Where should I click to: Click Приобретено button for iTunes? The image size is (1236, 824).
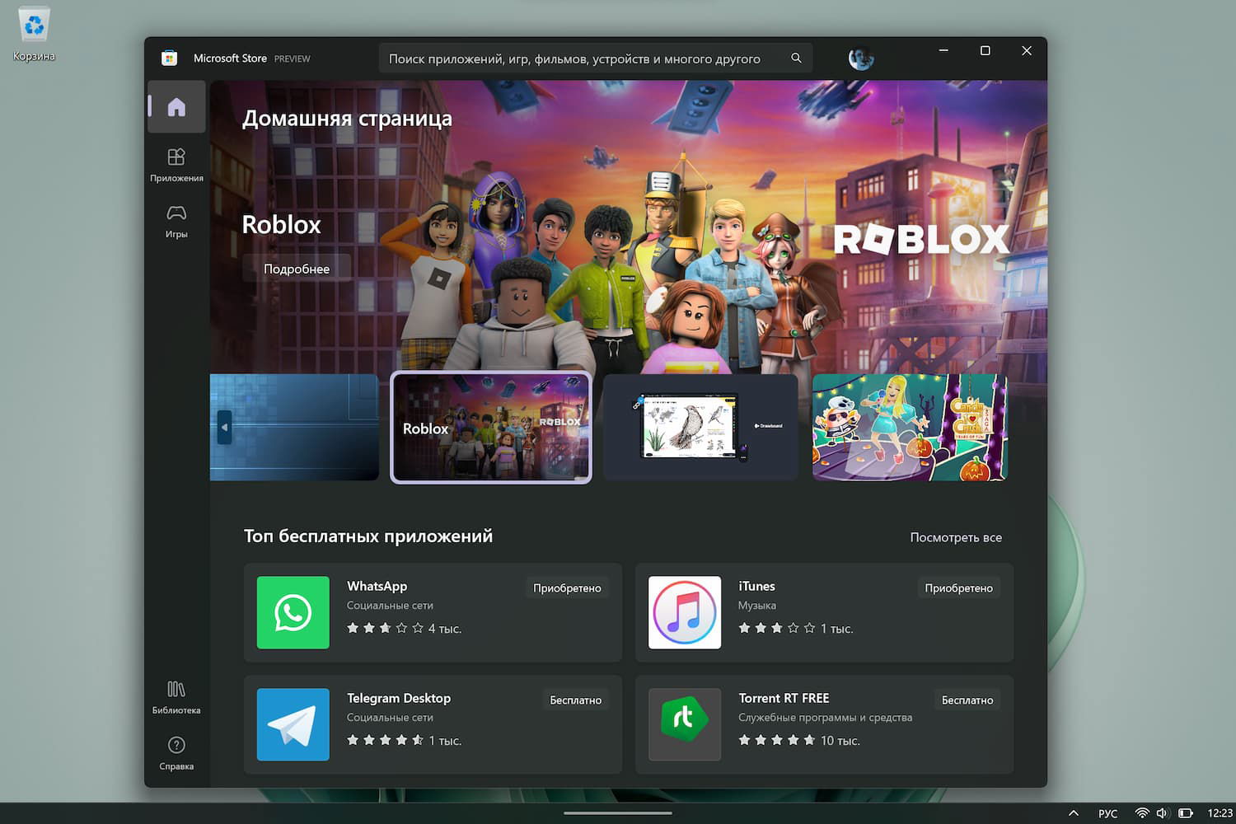click(958, 588)
